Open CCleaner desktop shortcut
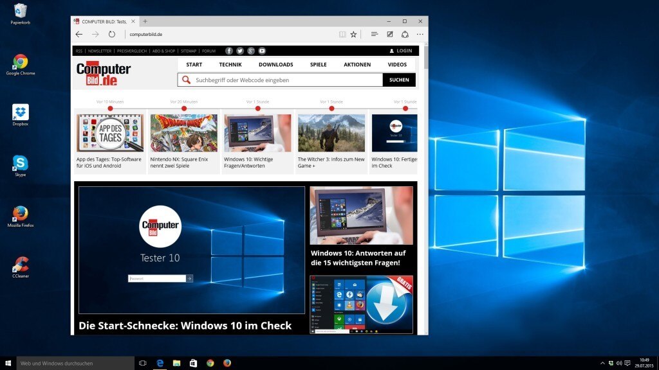The height and width of the screenshot is (370, 659). 21,265
